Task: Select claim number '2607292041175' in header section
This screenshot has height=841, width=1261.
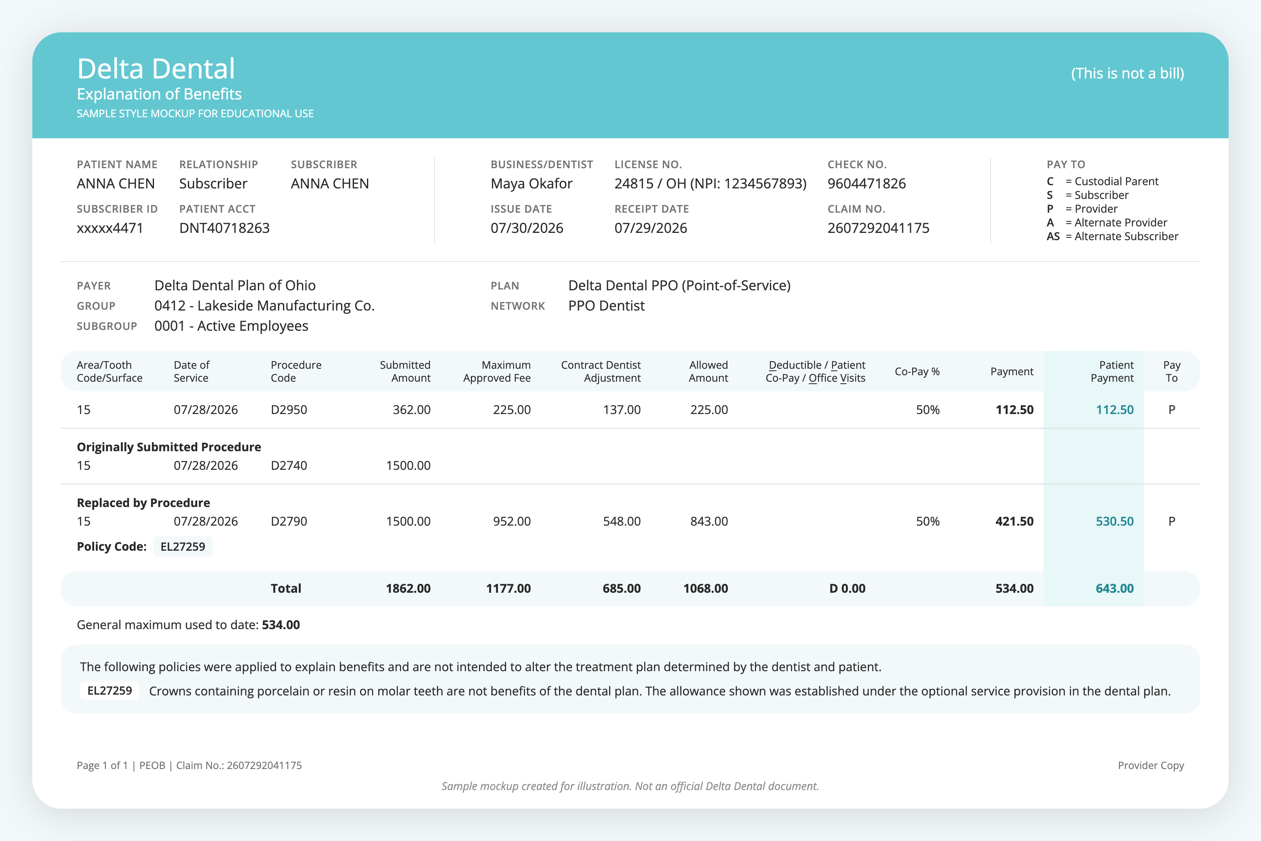Action: point(878,228)
